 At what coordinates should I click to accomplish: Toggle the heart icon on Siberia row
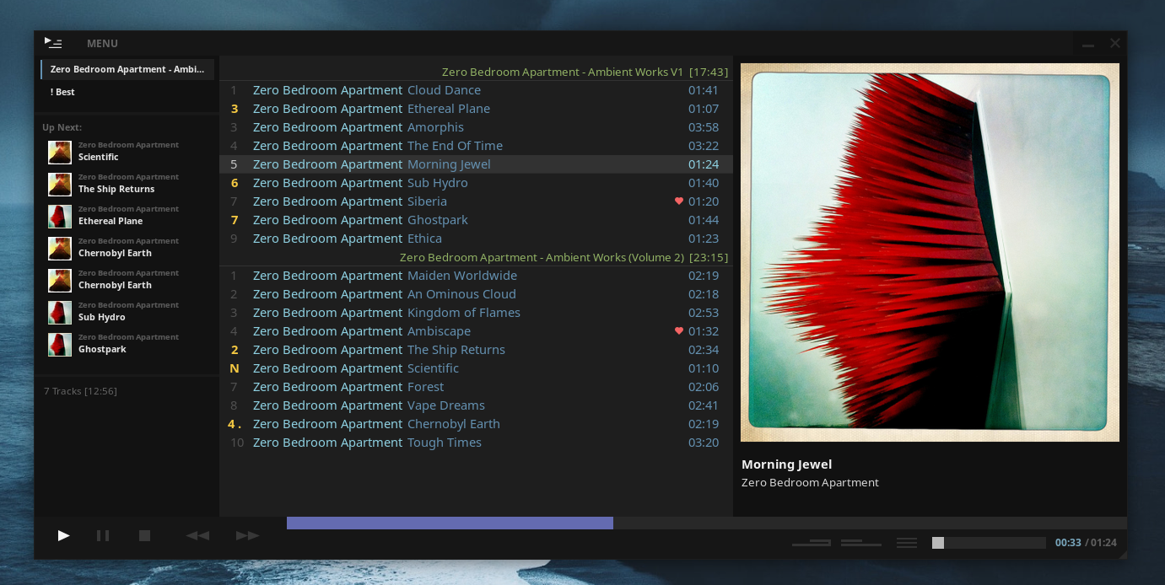679,201
